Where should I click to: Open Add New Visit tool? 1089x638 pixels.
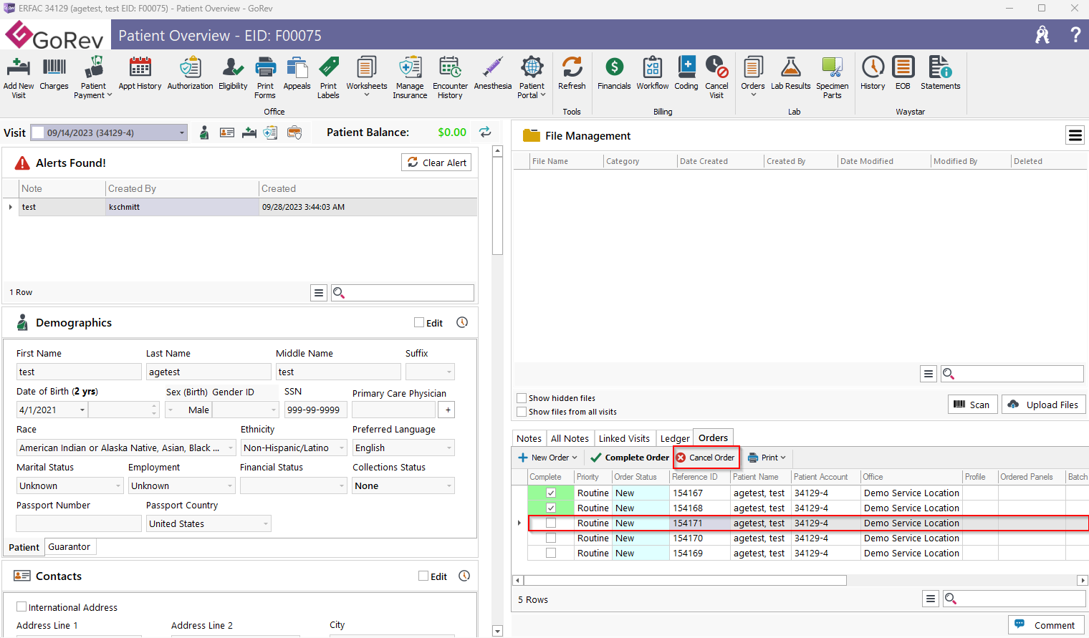(x=19, y=77)
